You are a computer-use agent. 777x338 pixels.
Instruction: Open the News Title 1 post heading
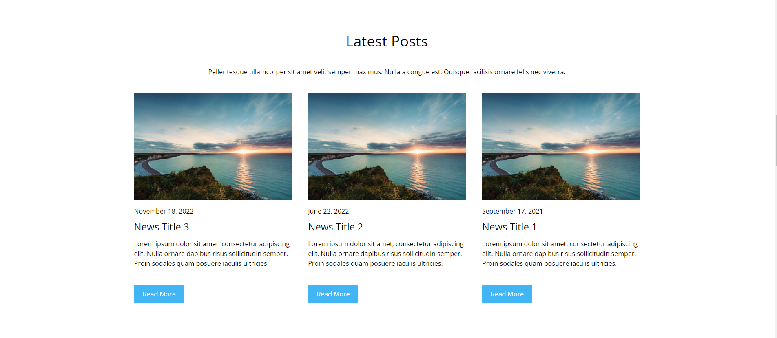pos(509,227)
